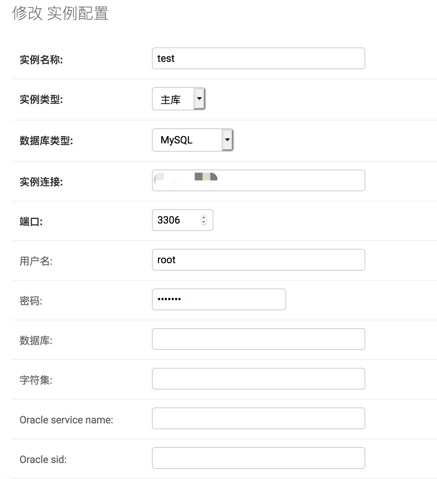Select the 实例名称 field containing test
Image resolution: width=437 pixels, height=479 pixels.
tap(258, 58)
